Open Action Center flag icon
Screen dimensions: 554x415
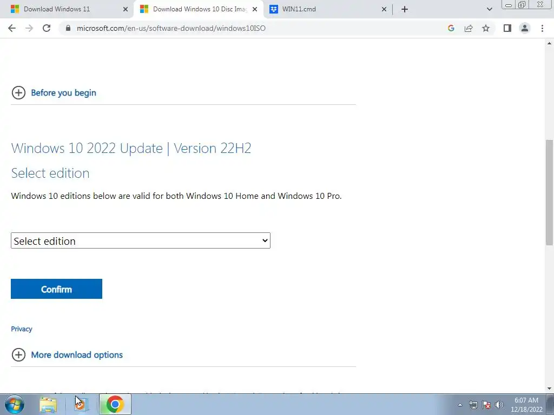coord(486,405)
